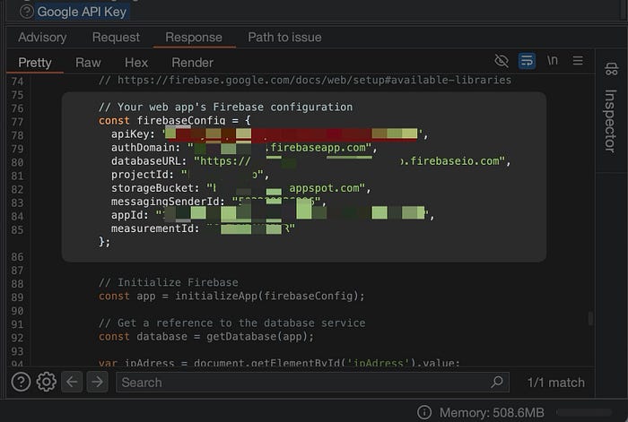Expand the Inspector side panel
Image resolution: width=628 pixels, height=422 pixels.
click(x=610, y=121)
